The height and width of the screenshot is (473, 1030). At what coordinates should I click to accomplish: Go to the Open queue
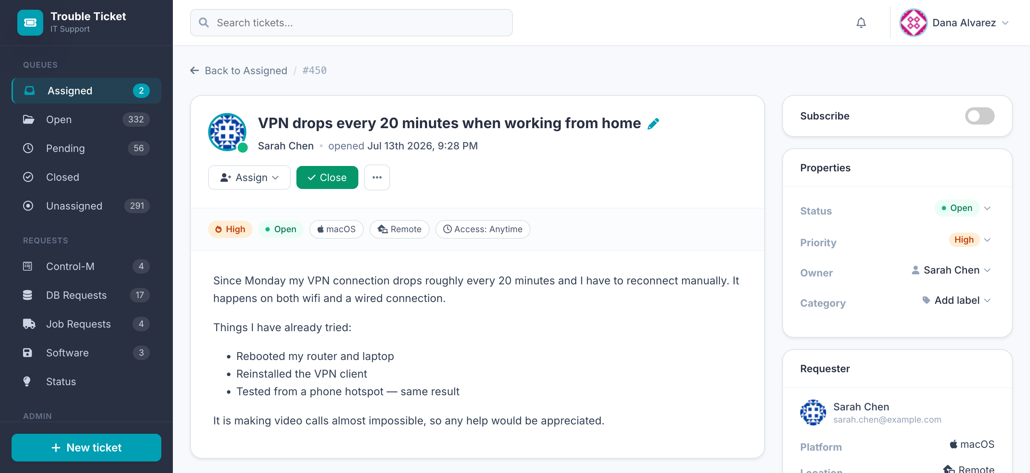pyautogui.click(x=86, y=120)
